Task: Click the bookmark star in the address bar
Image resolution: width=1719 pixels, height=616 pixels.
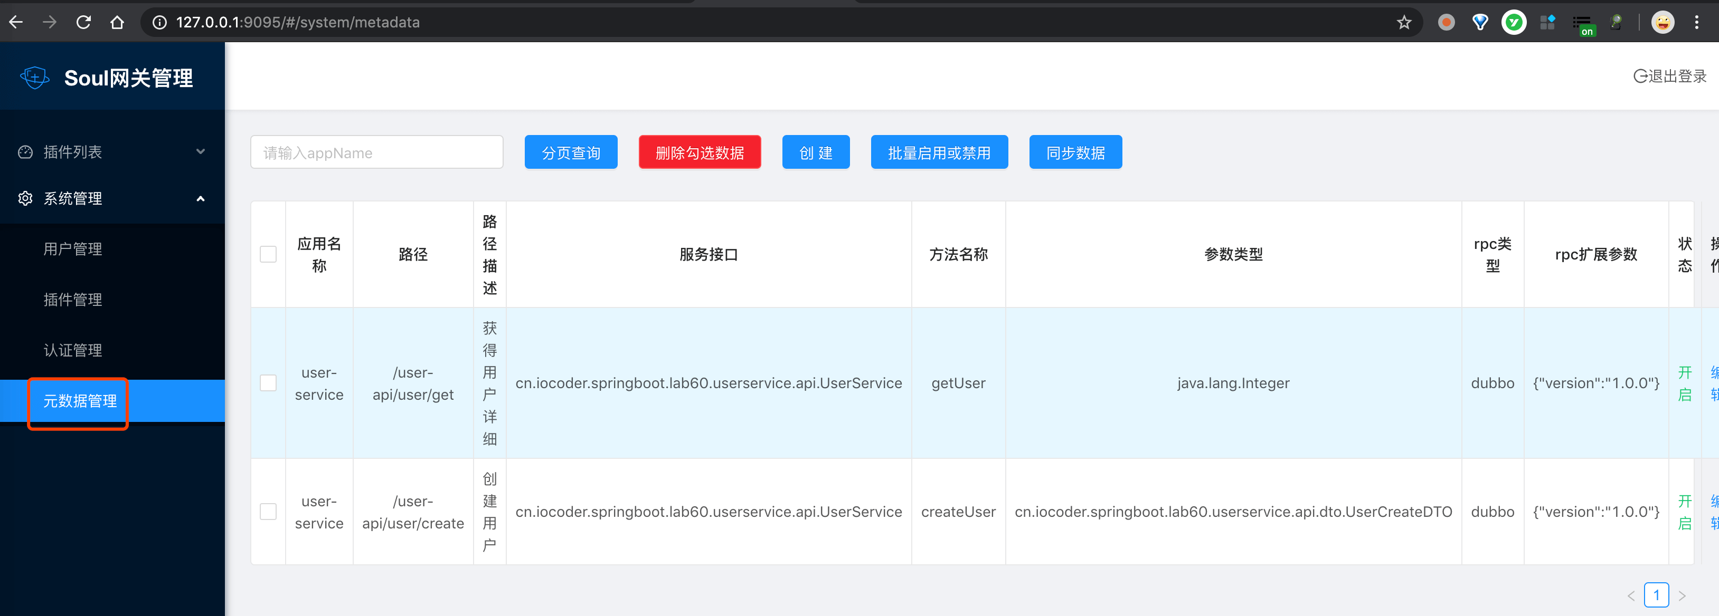Action: [1404, 22]
